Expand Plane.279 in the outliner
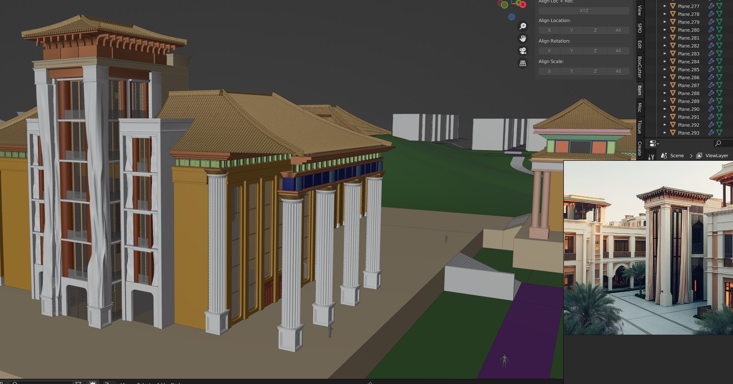733x384 pixels. (x=664, y=22)
